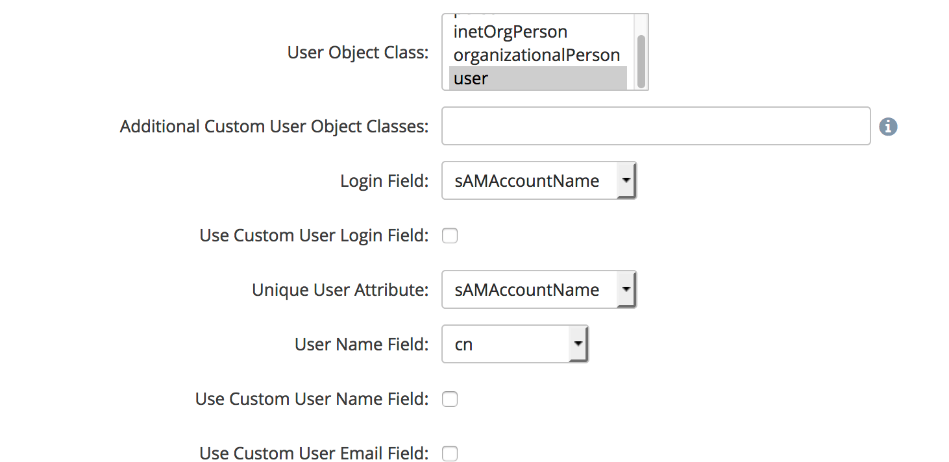Expand the Unique User Attribute dropdown
This screenshot has width=949, height=462.
pos(538,290)
